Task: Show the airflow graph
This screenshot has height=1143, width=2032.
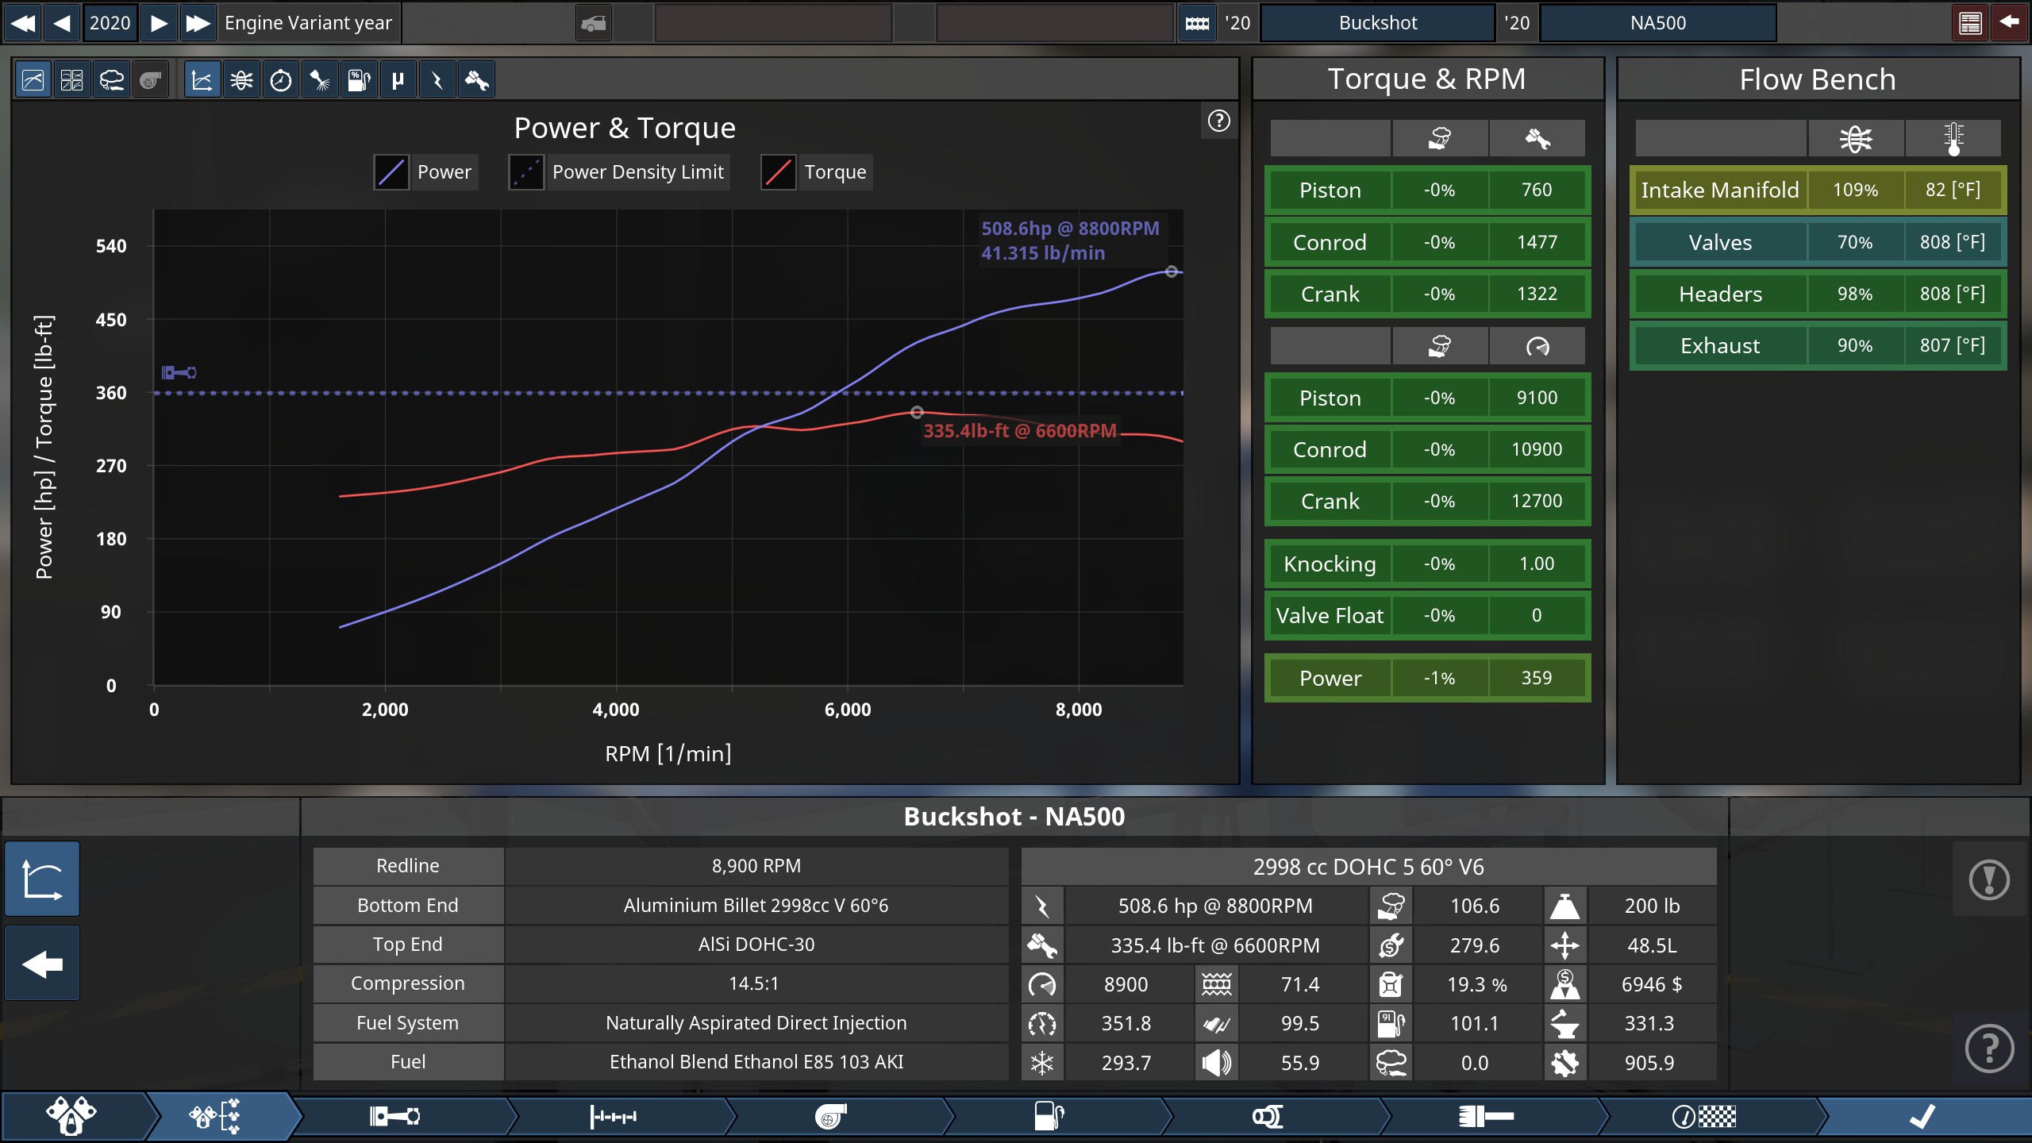Action: [x=241, y=80]
